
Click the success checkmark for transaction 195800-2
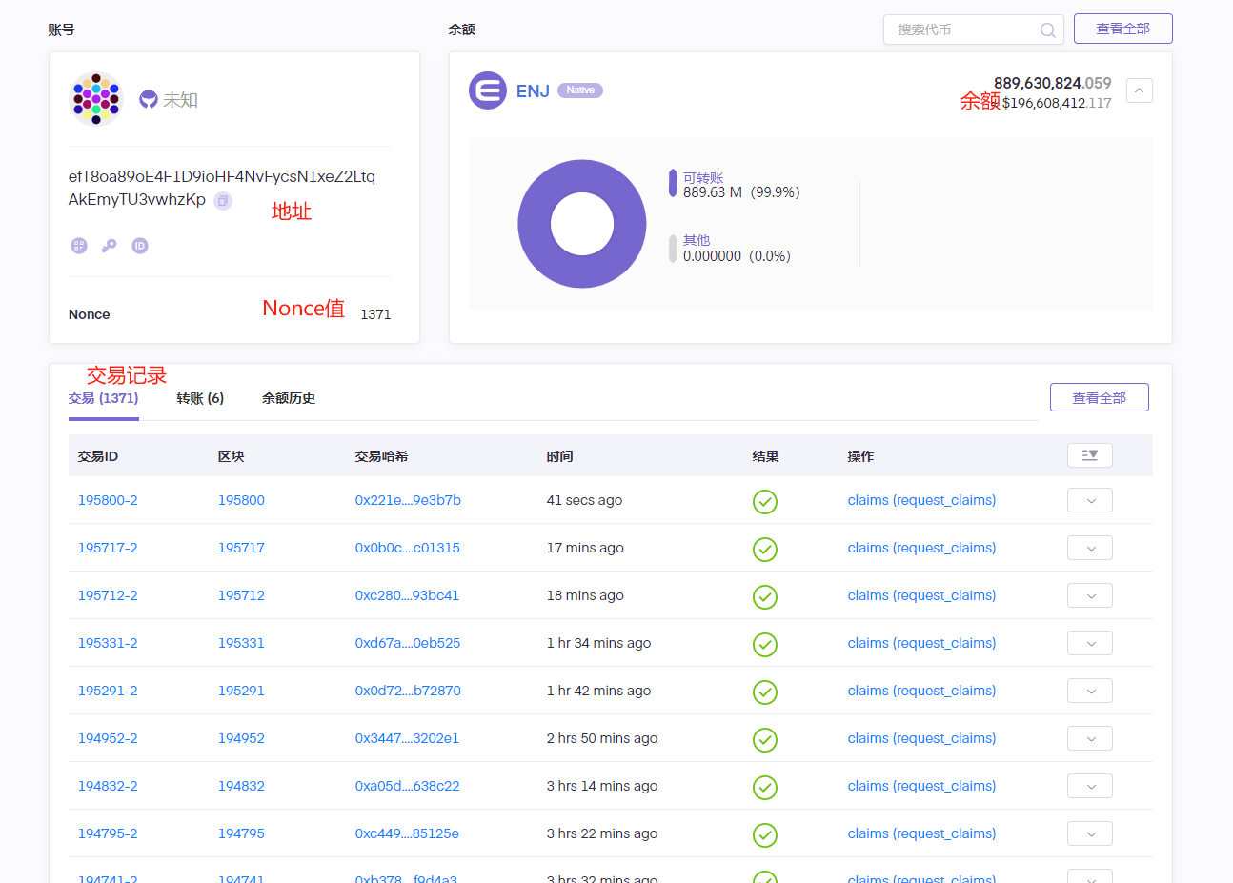click(764, 501)
